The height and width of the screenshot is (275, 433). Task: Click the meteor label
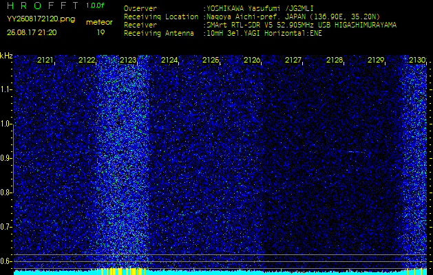(x=99, y=22)
